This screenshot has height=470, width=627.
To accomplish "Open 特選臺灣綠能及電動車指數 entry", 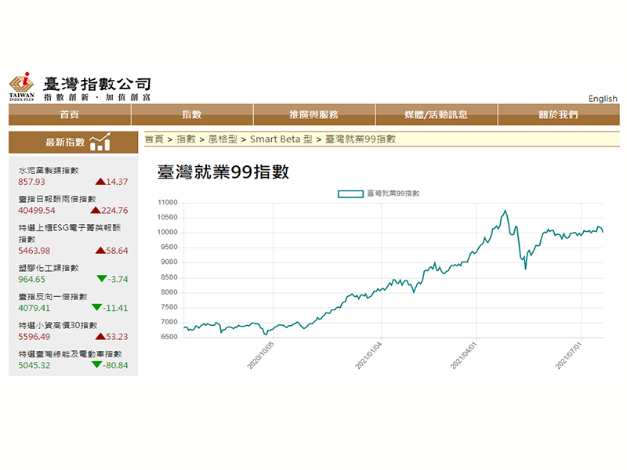I will pyautogui.click(x=70, y=354).
